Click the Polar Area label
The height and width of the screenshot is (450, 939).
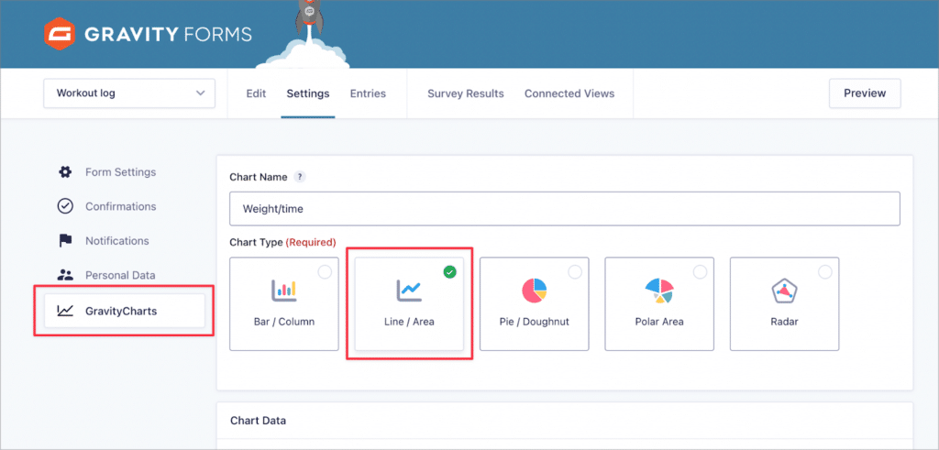coord(659,322)
